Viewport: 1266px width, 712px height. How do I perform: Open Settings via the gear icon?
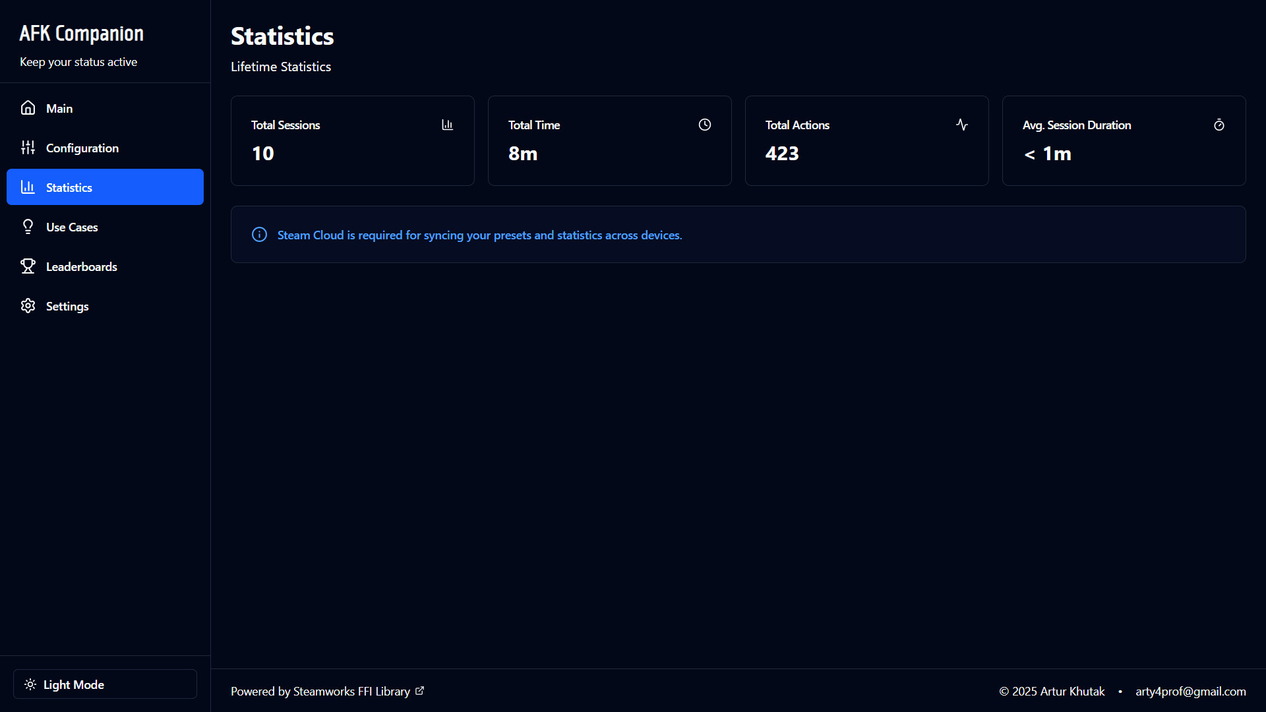tap(28, 306)
